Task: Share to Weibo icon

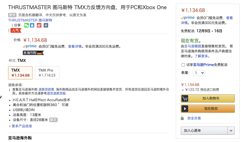Action: 39,25
